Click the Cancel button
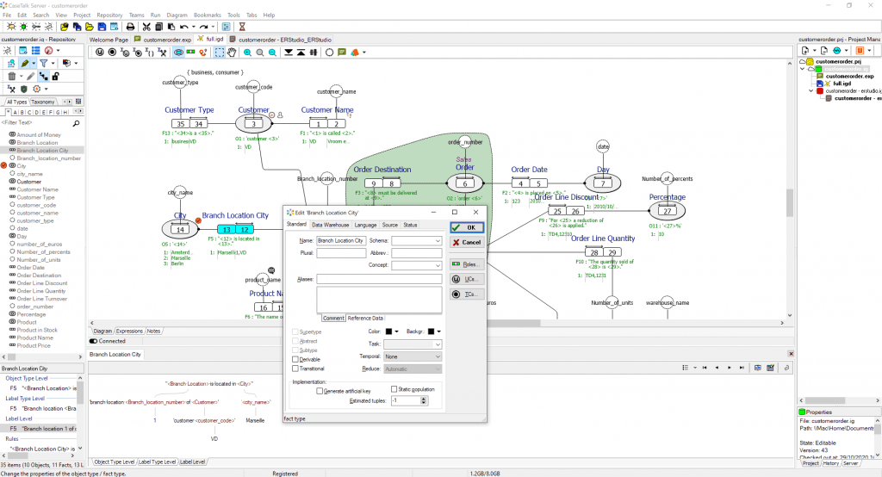Viewport: 882px width, 477px height. 466,243
